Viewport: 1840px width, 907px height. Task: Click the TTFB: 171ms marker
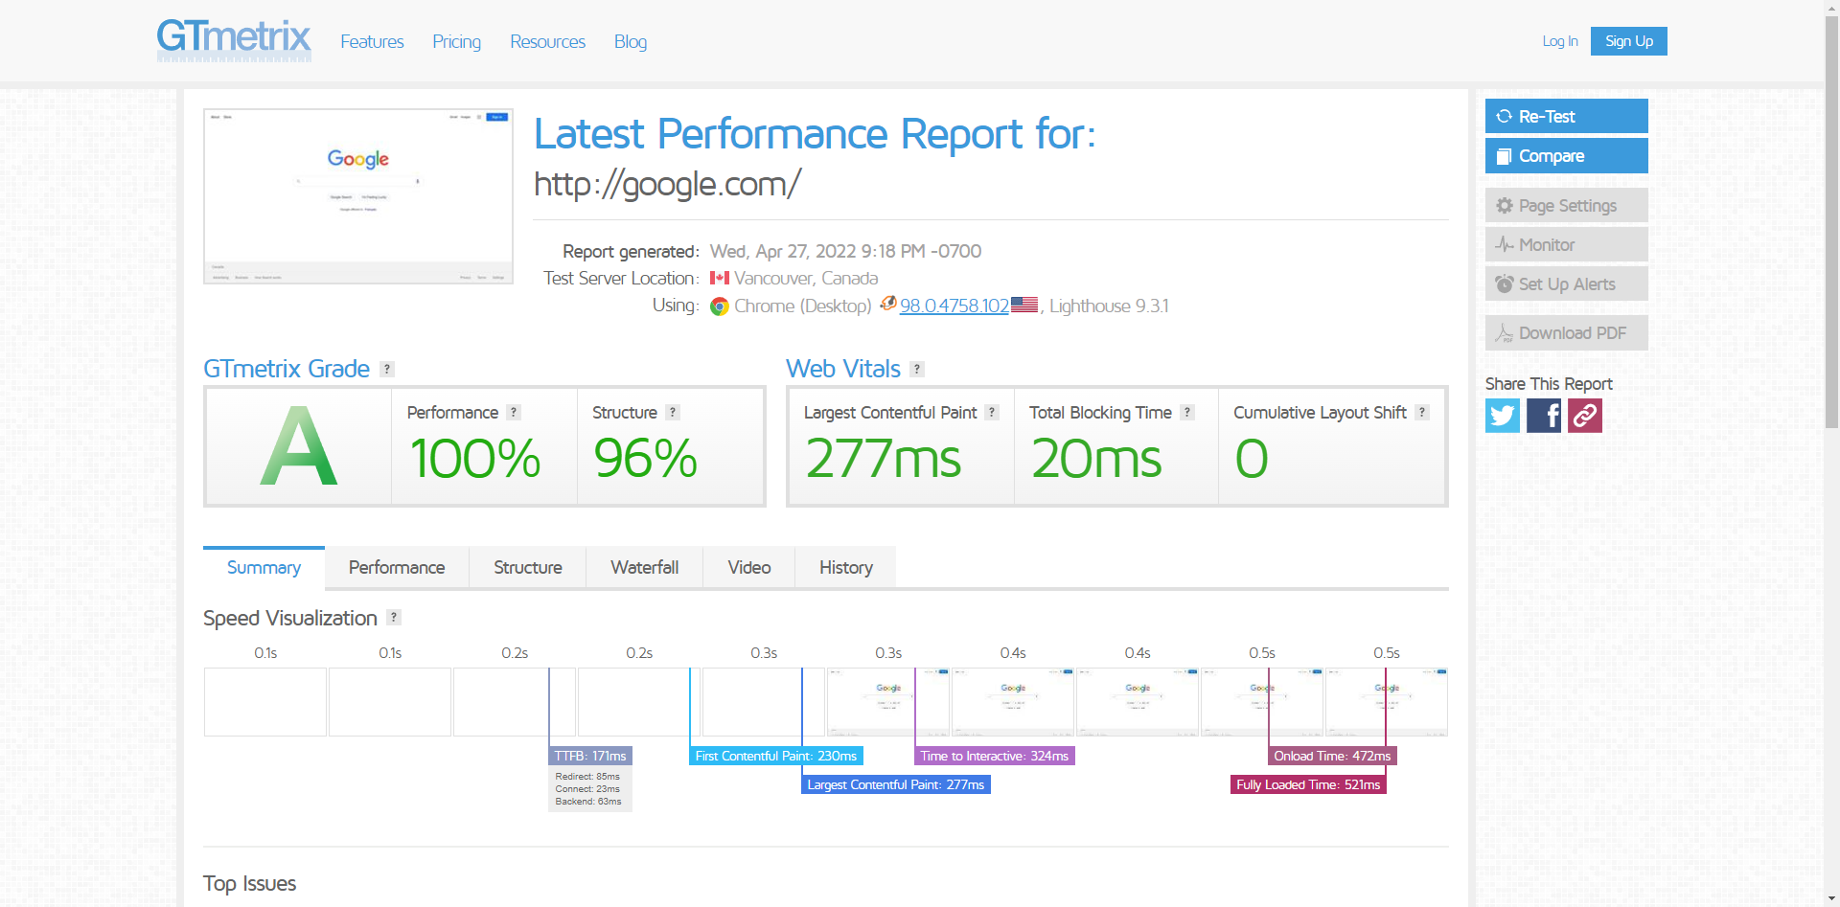(590, 756)
